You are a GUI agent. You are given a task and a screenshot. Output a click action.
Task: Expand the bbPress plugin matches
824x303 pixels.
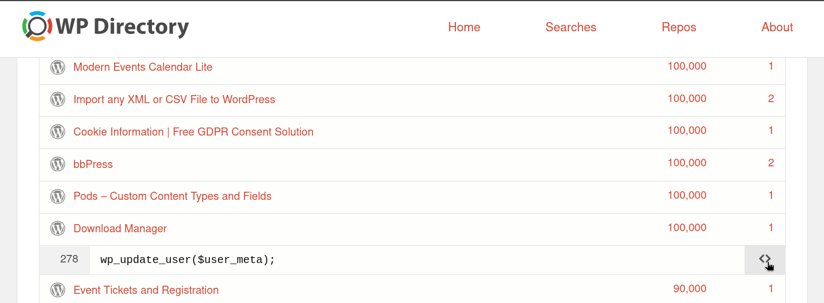(x=93, y=164)
